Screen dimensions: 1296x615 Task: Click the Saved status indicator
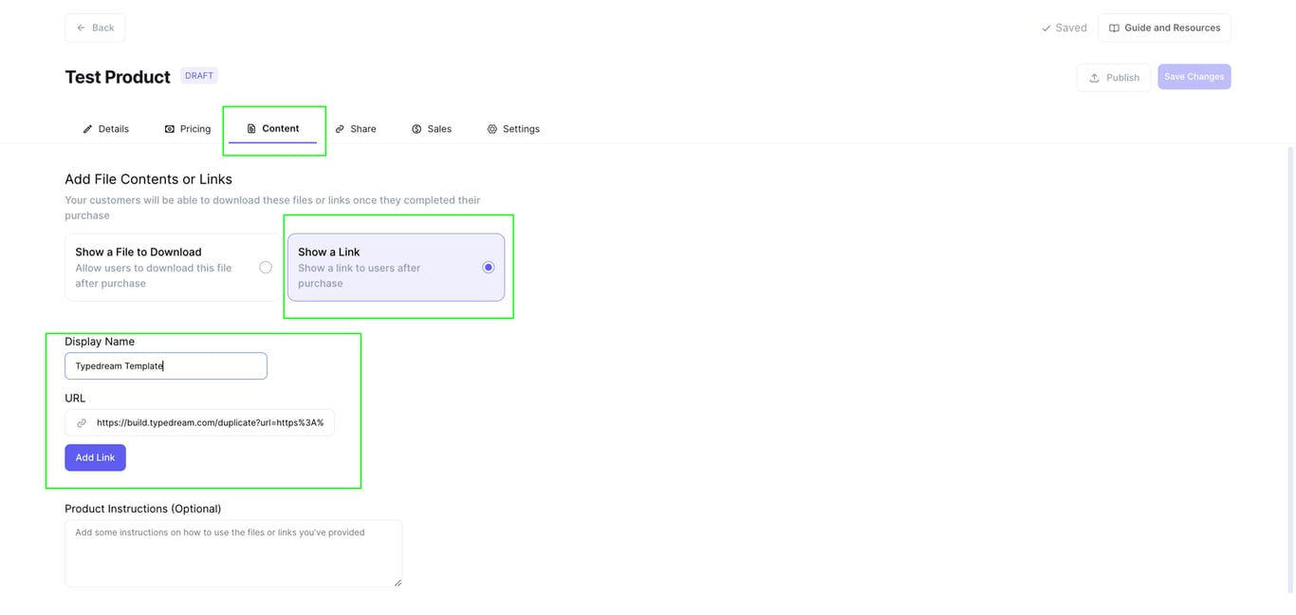(x=1064, y=28)
